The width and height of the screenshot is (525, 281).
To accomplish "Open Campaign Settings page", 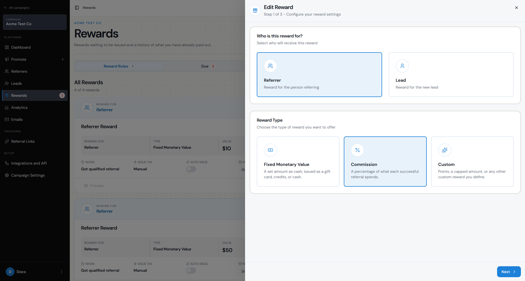I will click(x=35, y=175).
